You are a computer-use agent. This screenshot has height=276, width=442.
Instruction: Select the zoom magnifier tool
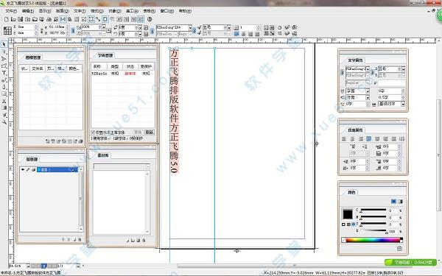(4, 122)
